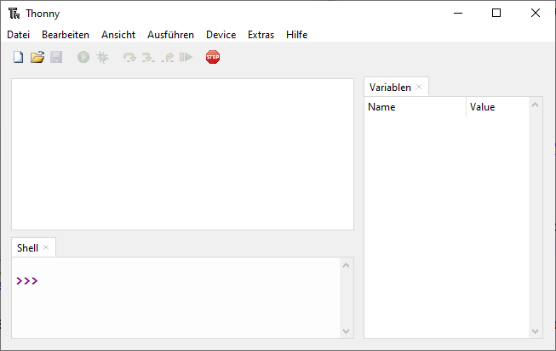
Task: Open the Ansicht menu
Action: pos(118,35)
